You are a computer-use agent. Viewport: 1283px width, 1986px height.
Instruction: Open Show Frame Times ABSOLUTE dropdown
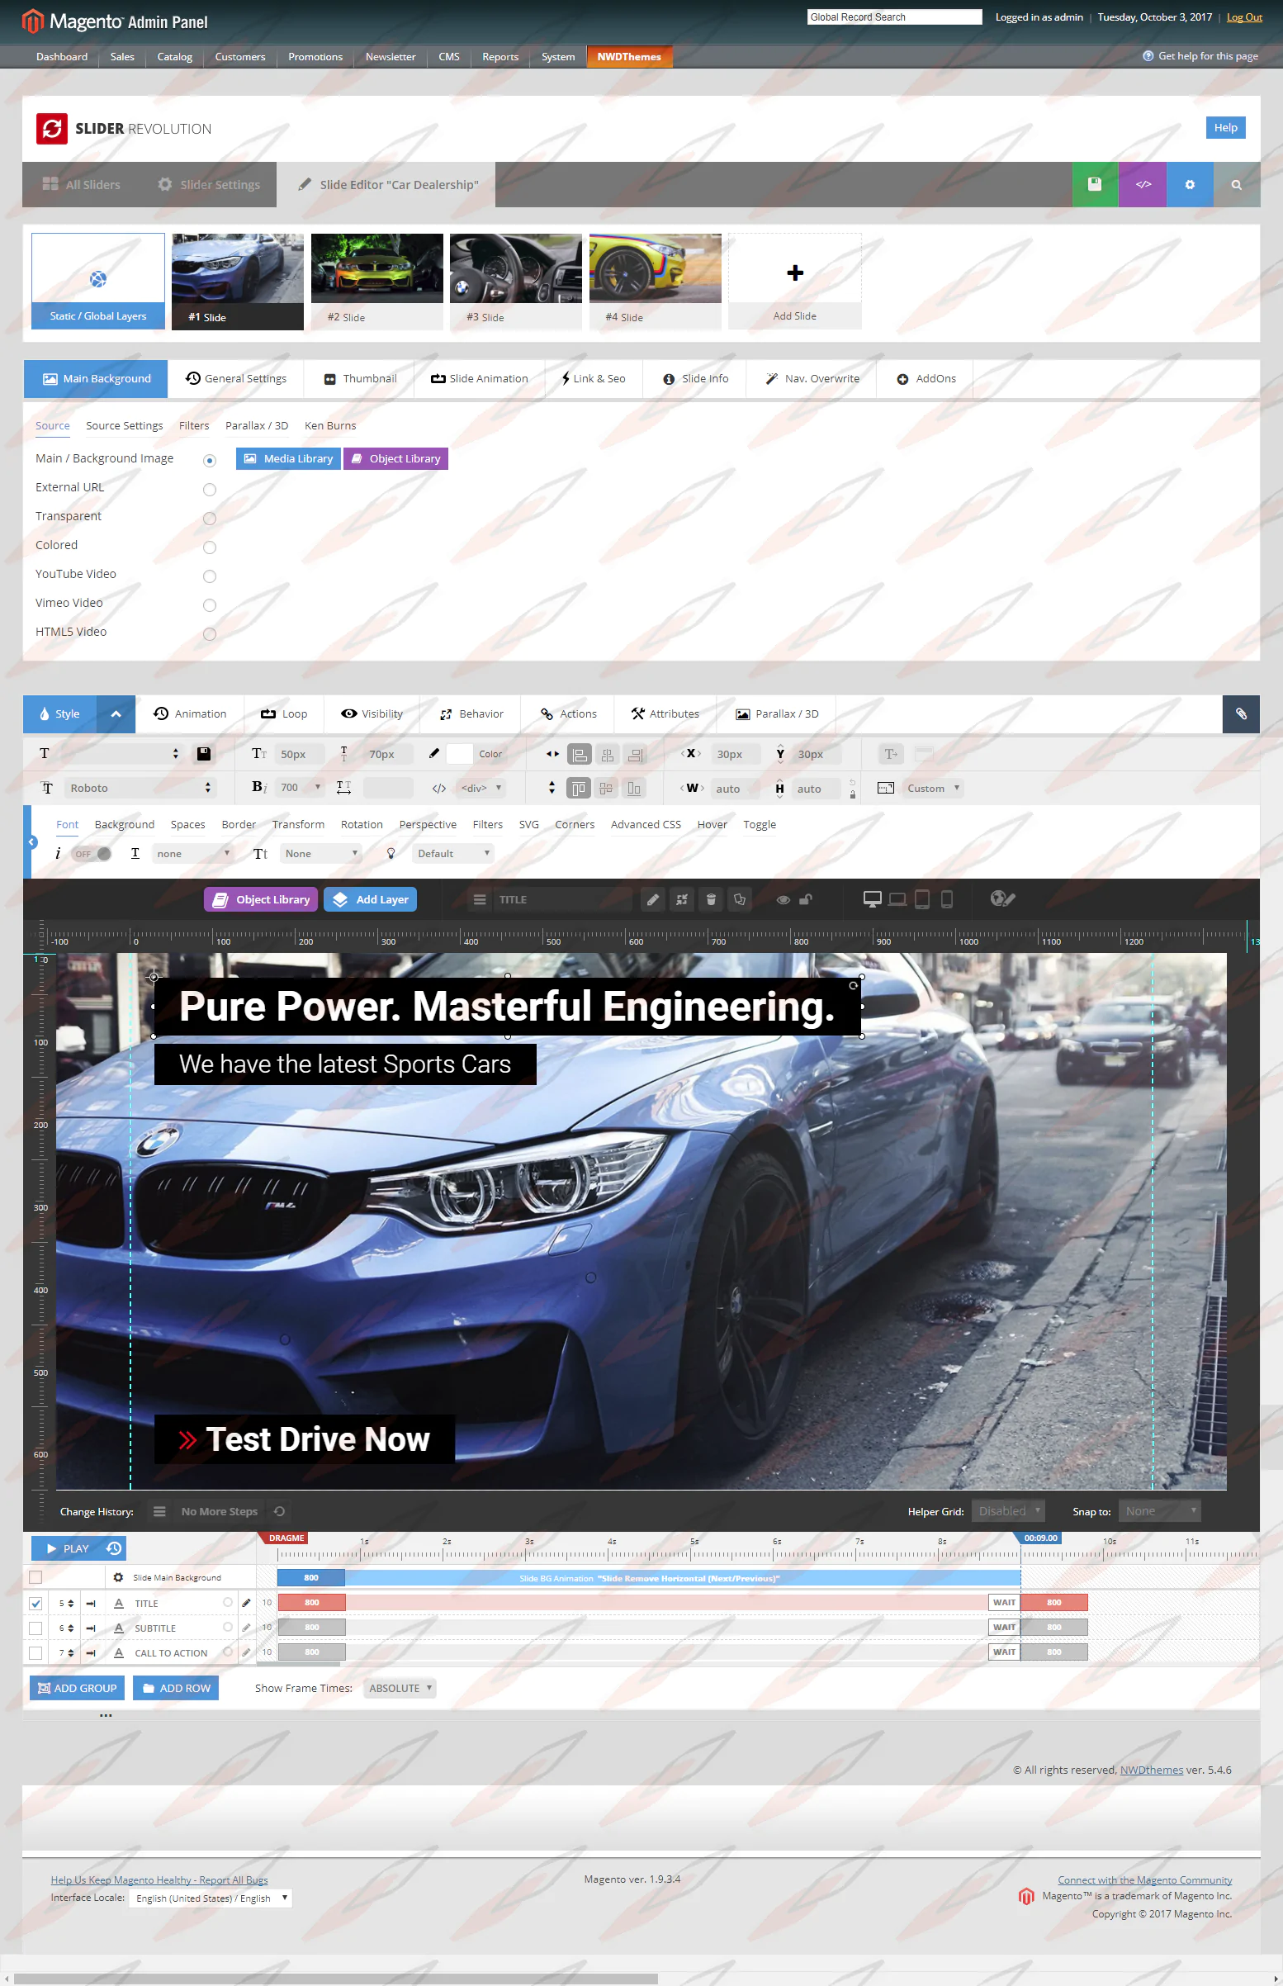tap(400, 1688)
